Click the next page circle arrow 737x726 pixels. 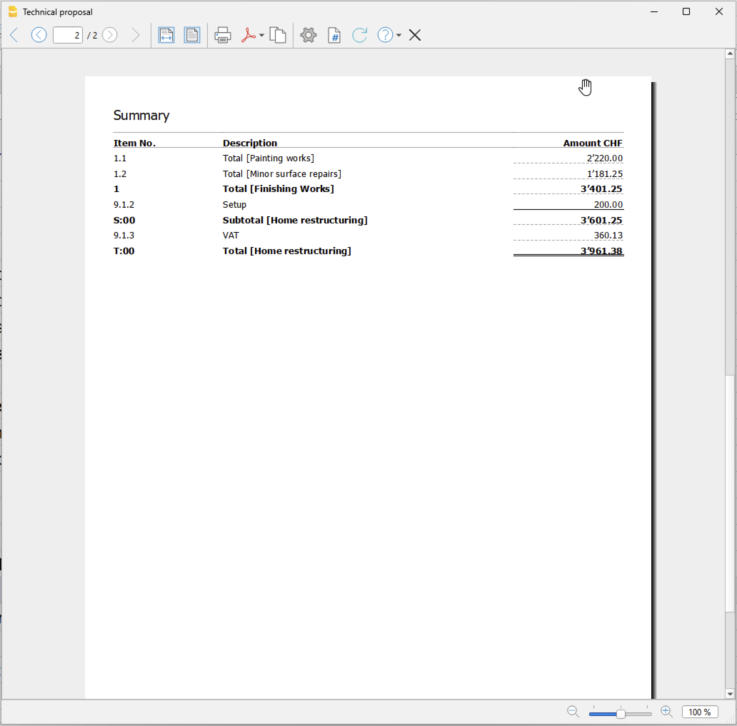coord(110,35)
